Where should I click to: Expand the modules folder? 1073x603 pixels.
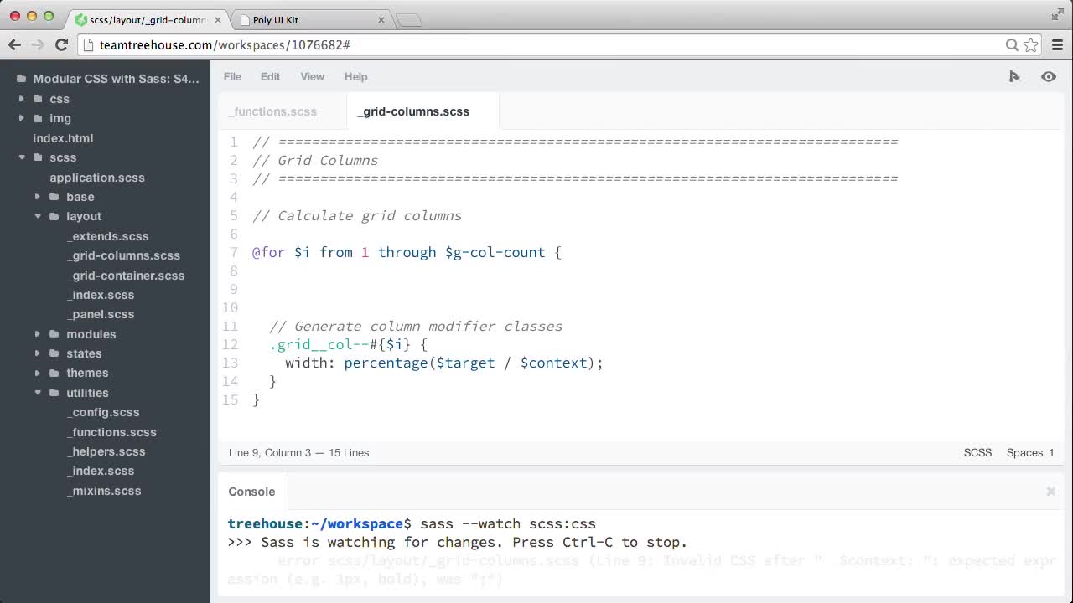coord(38,334)
